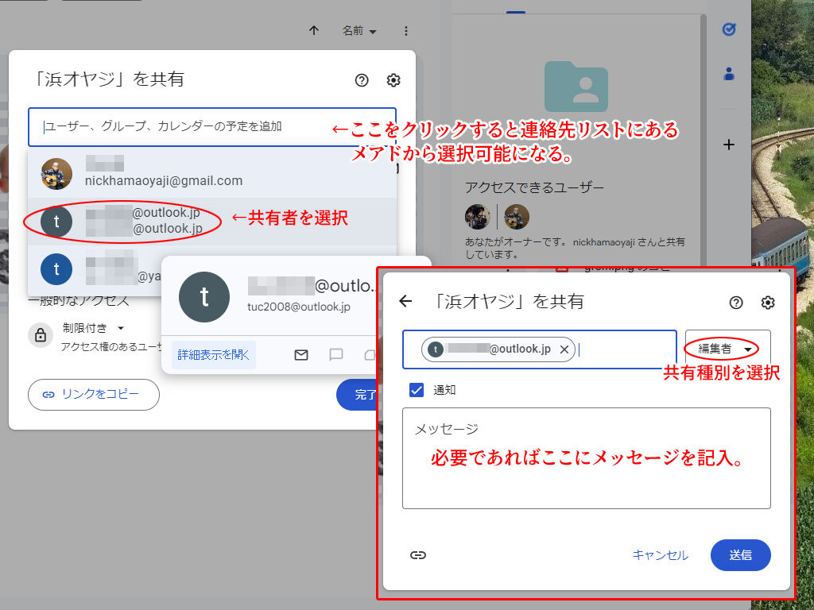Click the help icon in left share dialog
Image resolution: width=814 pixels, height=610 pixels.
pyautogui.click(x=362, y=80)
